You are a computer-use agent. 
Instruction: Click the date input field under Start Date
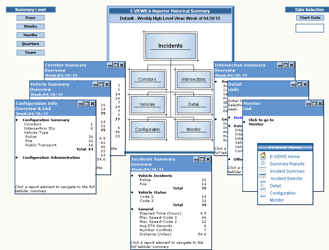click(310, 28)
